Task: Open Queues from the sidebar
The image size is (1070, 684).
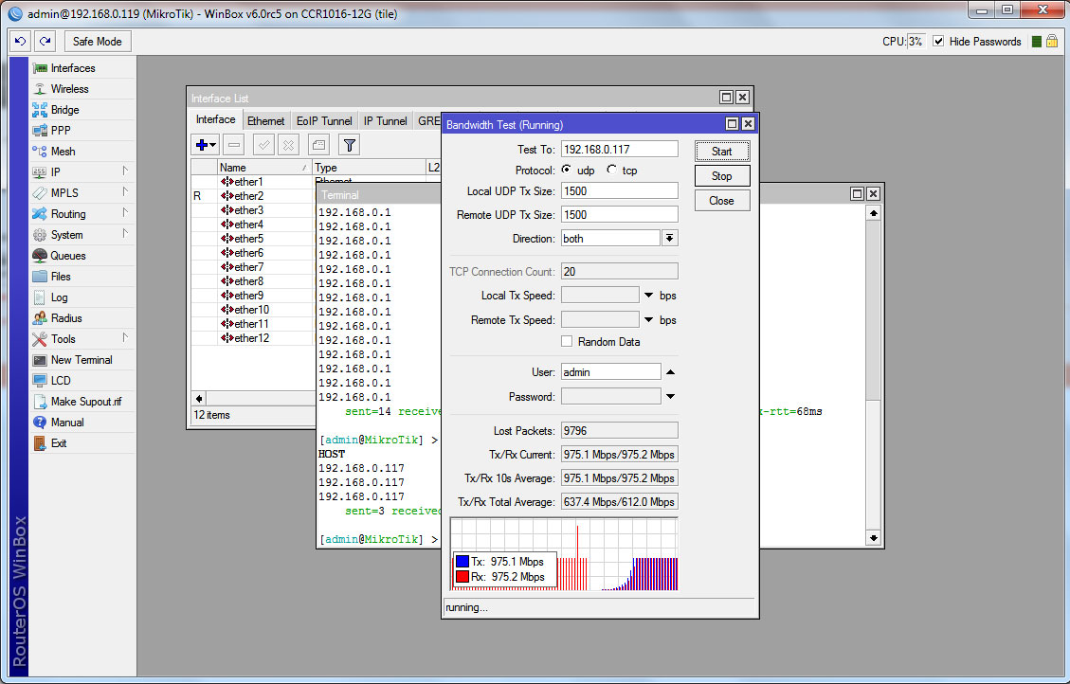Action: point(67,256)
